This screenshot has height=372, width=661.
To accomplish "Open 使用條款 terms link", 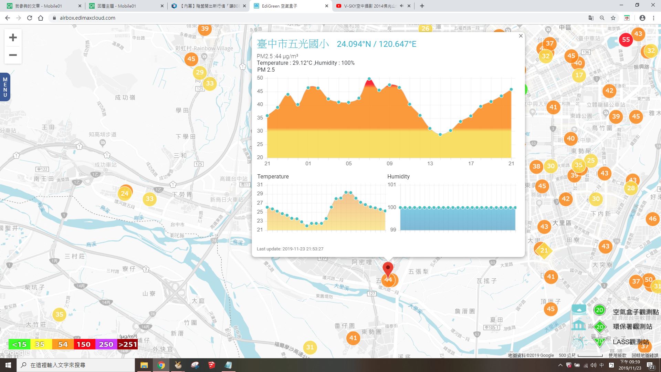I will pos(617,355).
